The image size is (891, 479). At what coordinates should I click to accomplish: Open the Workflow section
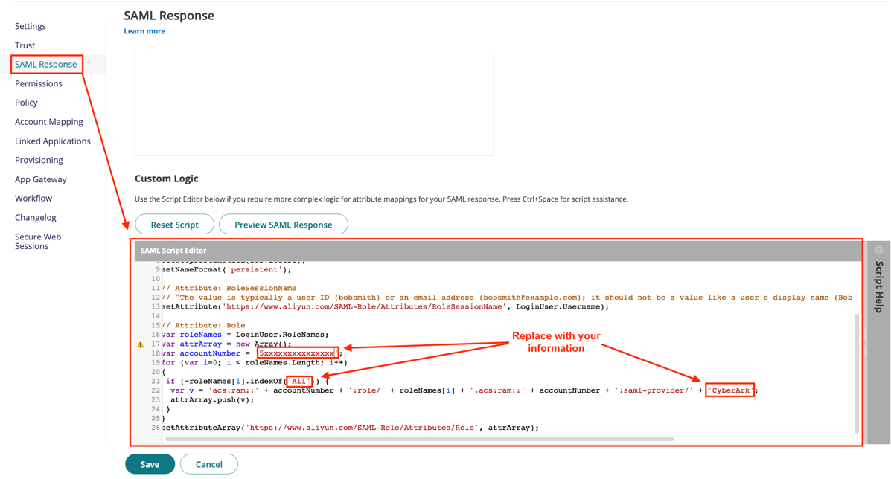33,198
